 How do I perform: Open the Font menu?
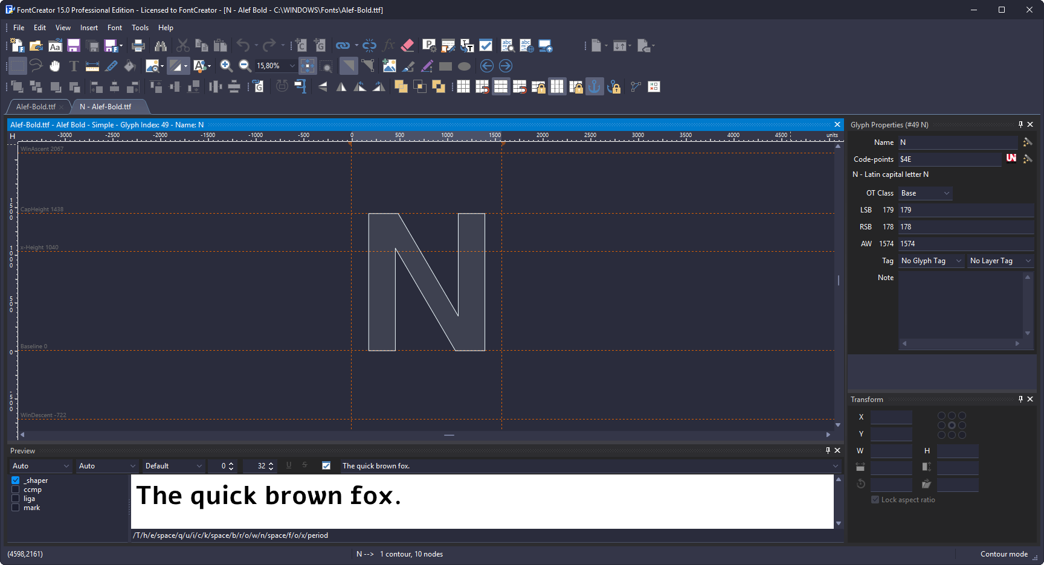click(x=114, y=28)
